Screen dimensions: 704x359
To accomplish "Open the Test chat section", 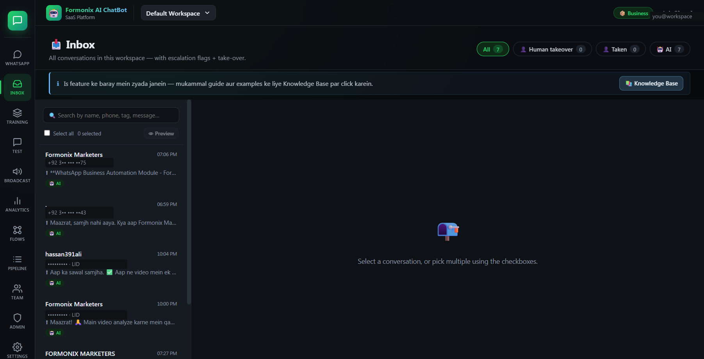I will (x=17, y=146).
